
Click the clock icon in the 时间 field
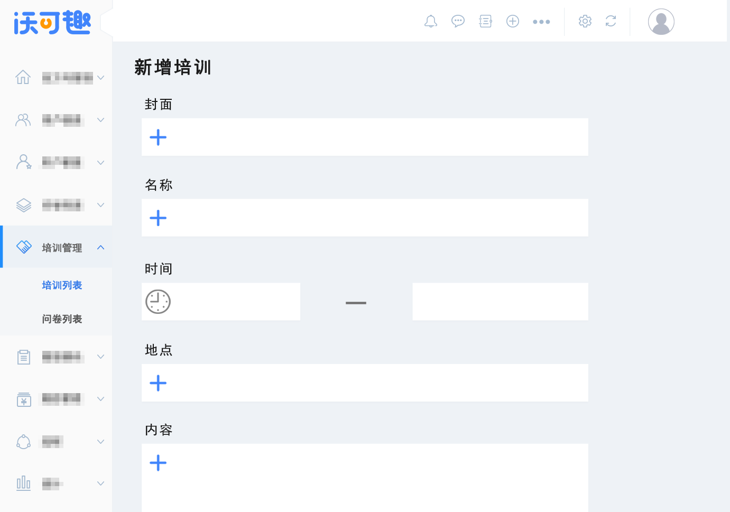(158, 301)
